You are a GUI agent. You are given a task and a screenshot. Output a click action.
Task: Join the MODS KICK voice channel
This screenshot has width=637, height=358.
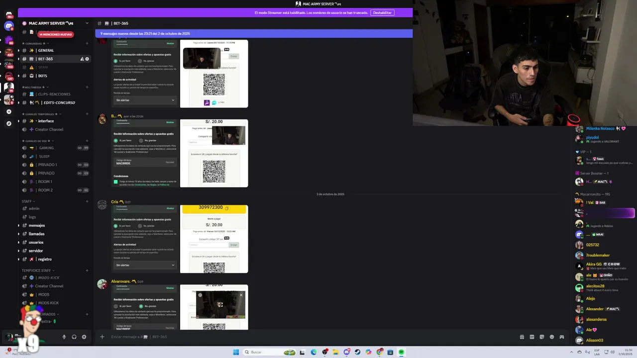(55, 303)
